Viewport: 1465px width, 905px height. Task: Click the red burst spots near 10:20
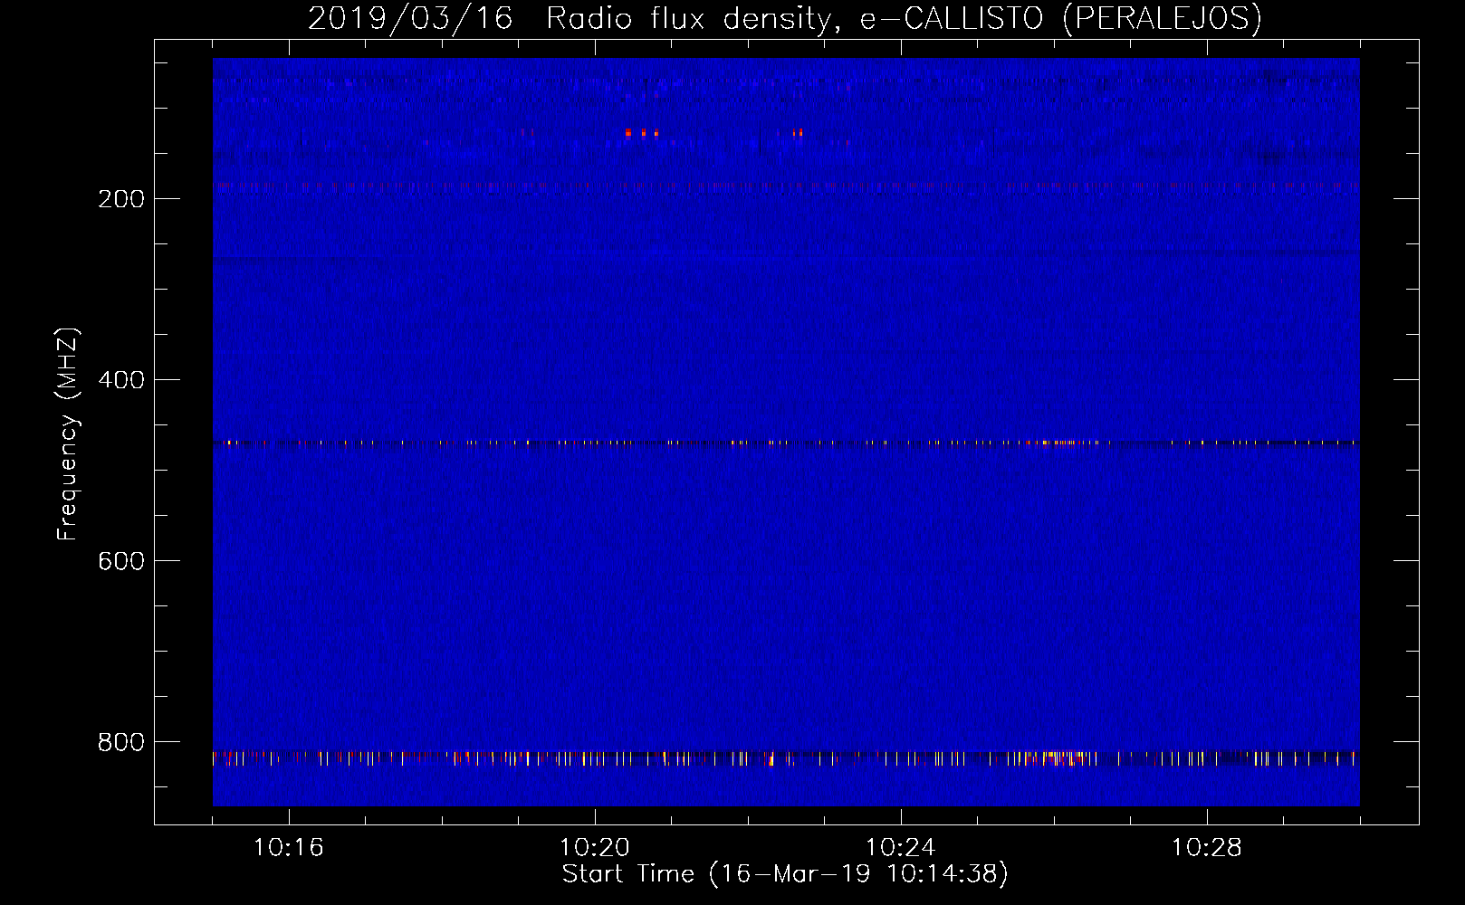[x=642, y=132]
